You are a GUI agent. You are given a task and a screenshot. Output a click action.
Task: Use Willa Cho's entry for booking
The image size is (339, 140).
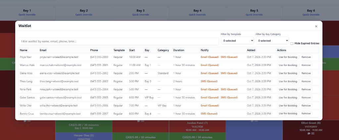[x=288, y=105]
